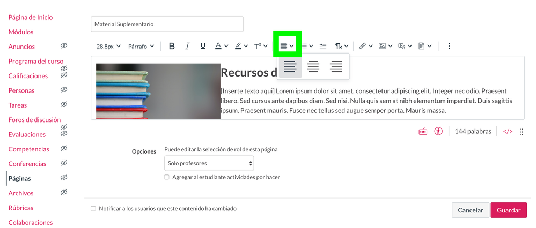Click the page title input field
This screenshot has height=228, width=536.
167,24
